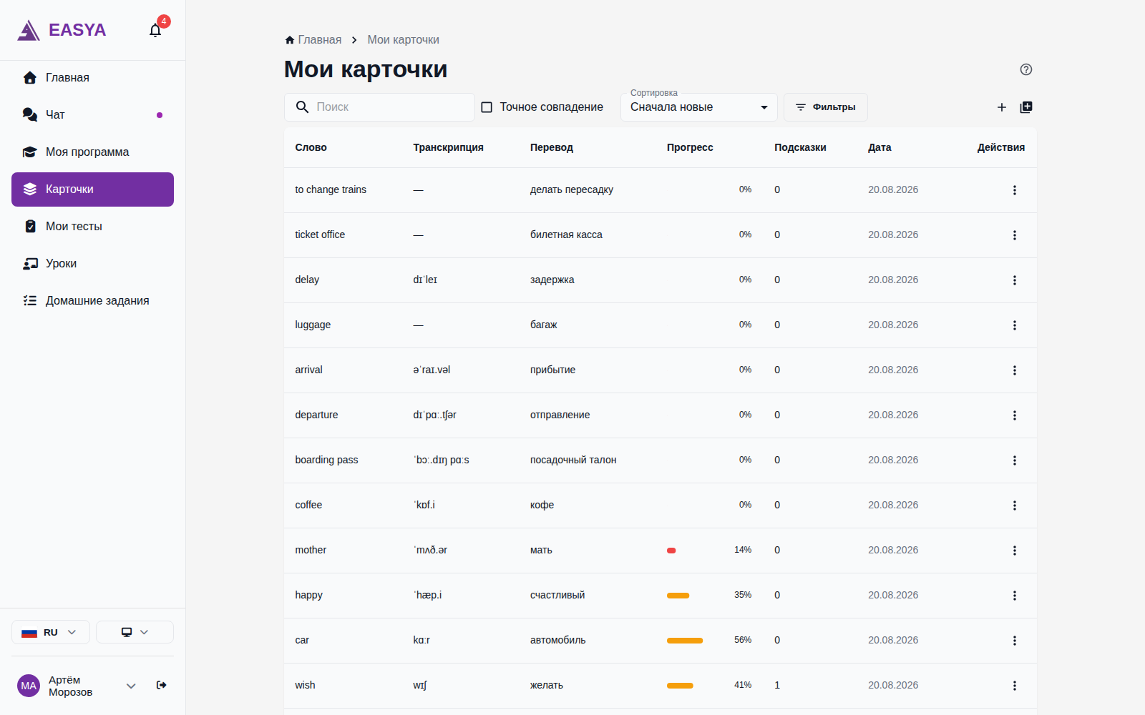Expand the Артём Морозов user menu
Viewport: 1145px width, 715px height.
(131, 686)
